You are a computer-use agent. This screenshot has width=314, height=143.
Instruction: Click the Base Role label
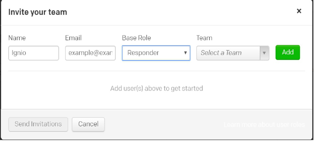(136, 38)
